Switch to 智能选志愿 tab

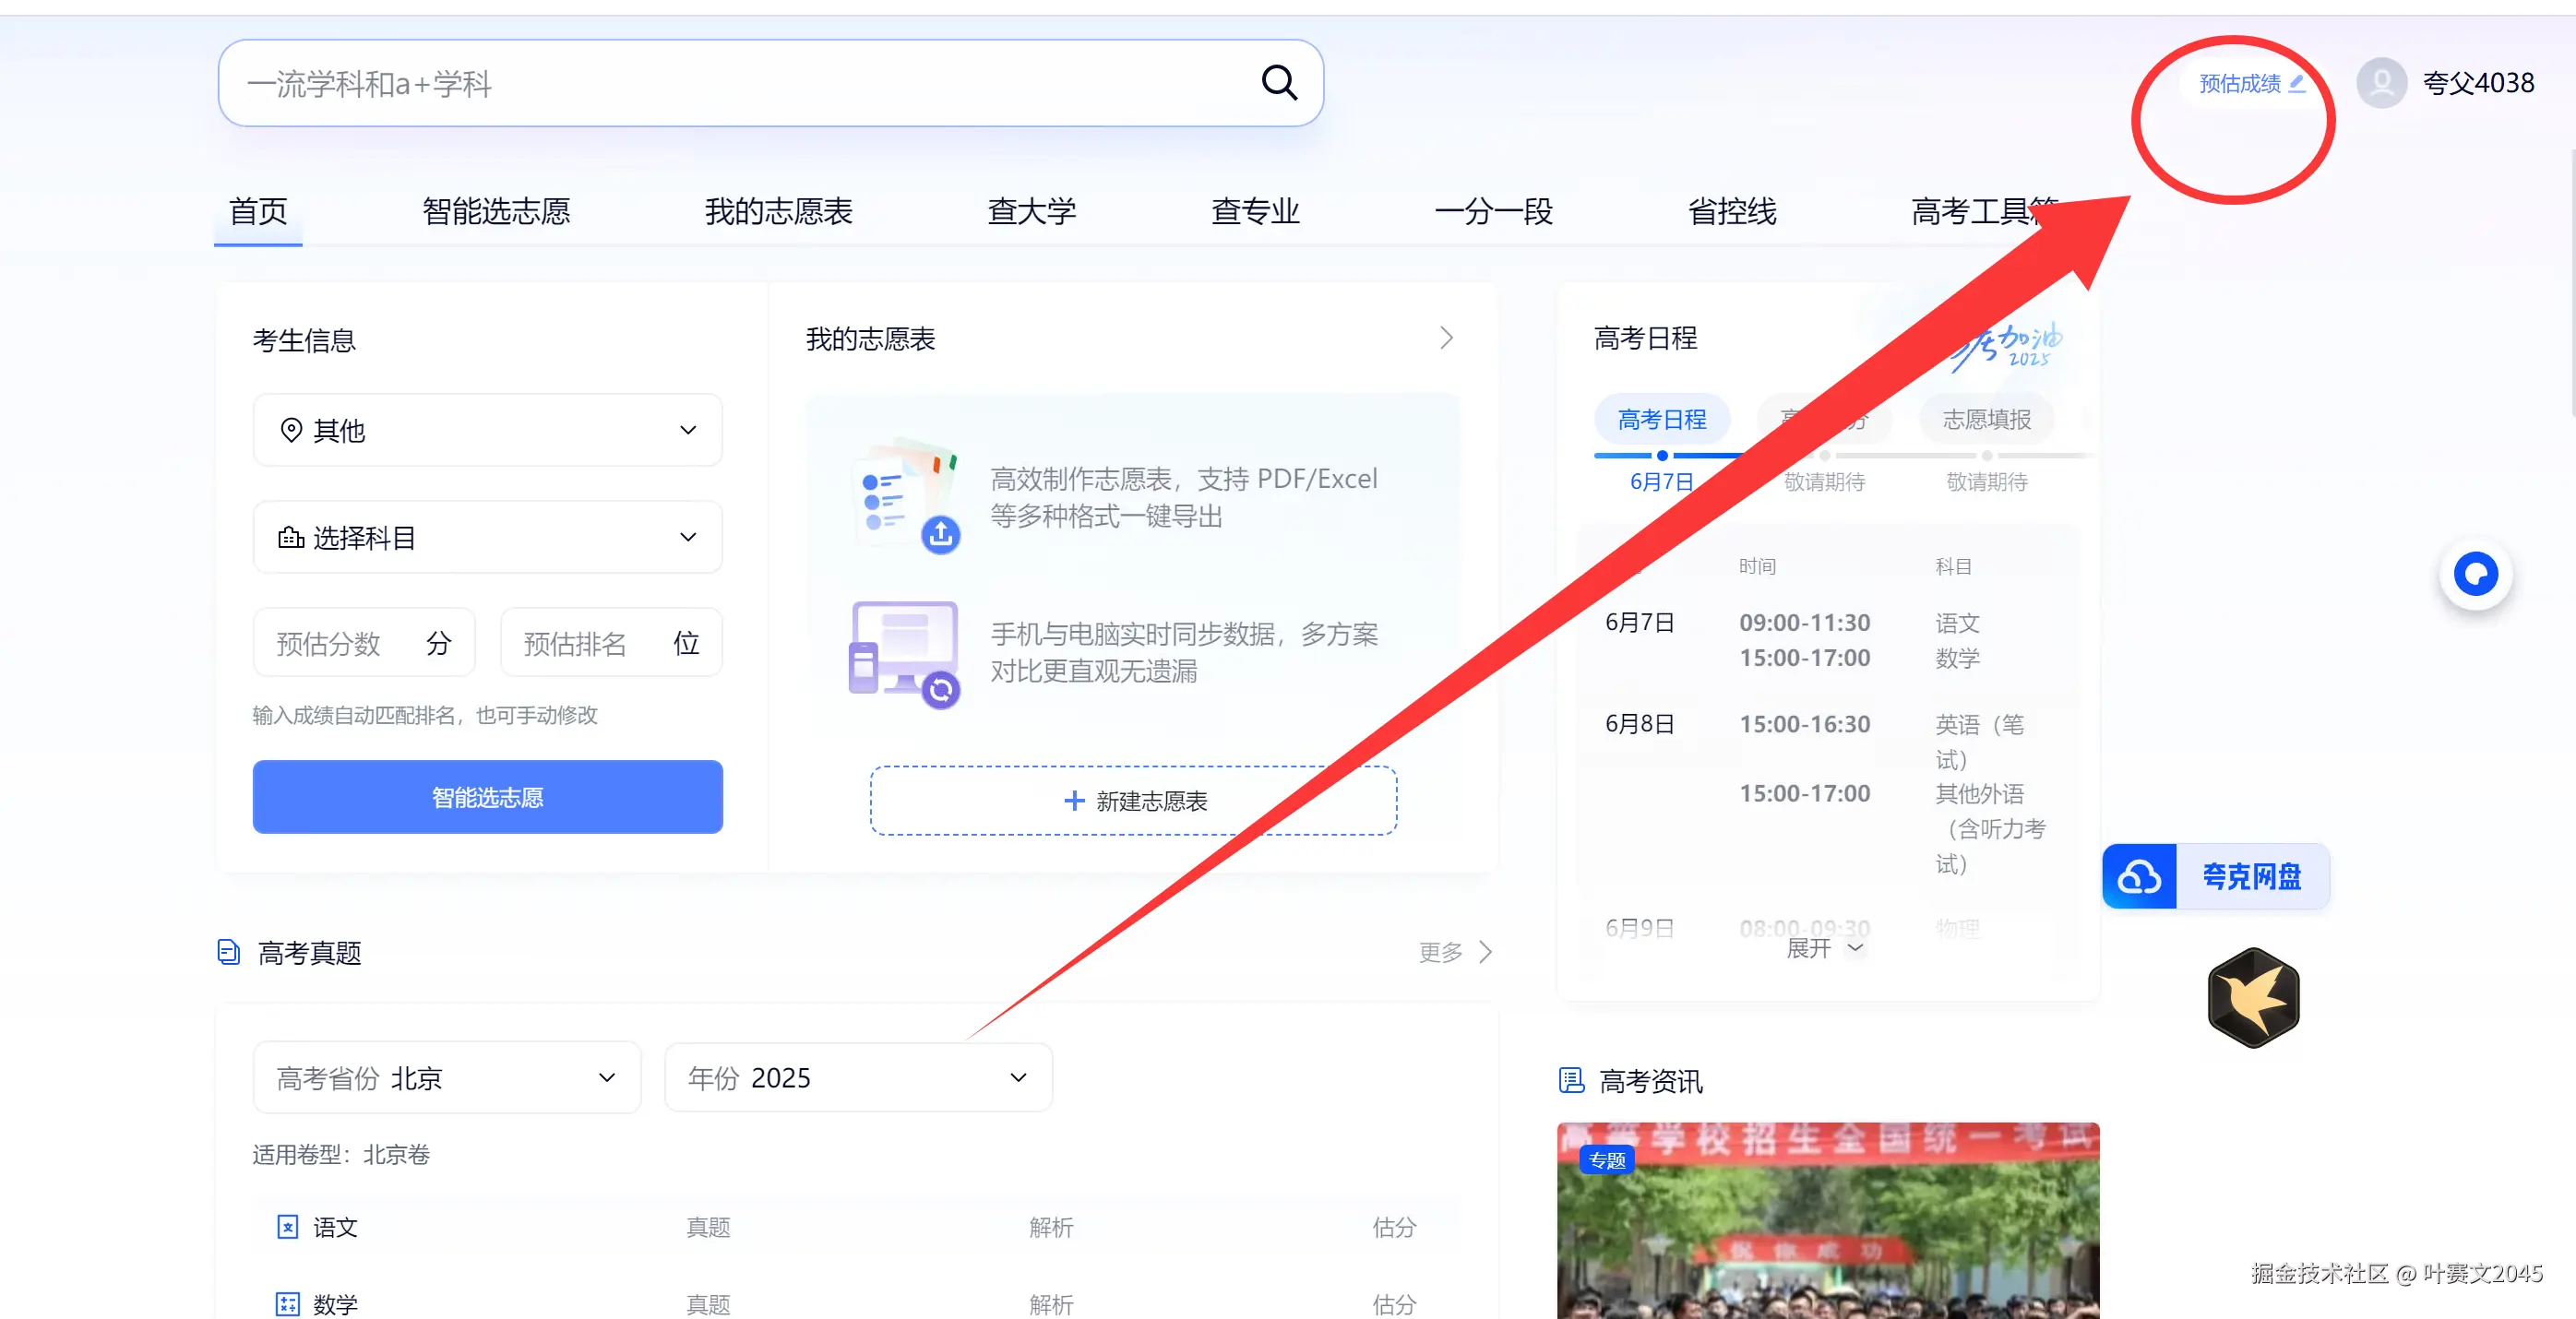[x=496, y=212]
